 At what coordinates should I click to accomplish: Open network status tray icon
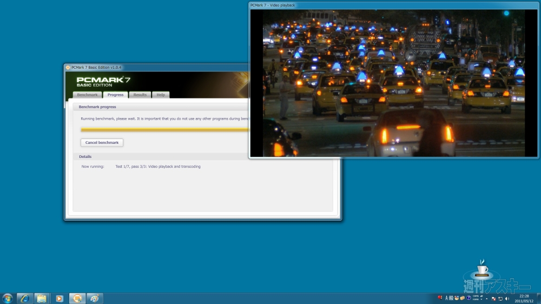[x=500, y=299]
